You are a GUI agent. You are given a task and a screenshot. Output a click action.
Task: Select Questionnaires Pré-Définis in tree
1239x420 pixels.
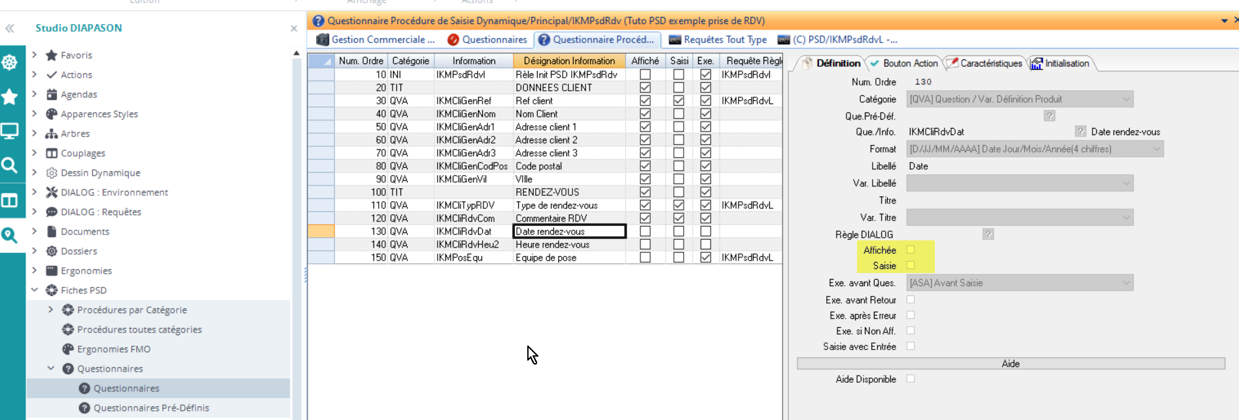(x=151, y=408)
